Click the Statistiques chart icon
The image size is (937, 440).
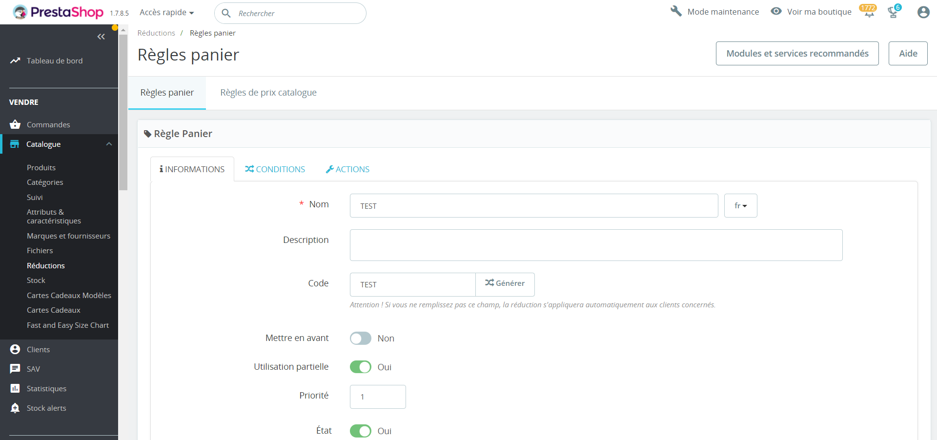[15, 388]
